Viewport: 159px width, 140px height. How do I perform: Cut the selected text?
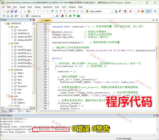pyautogui.click(x=21, y=11)
